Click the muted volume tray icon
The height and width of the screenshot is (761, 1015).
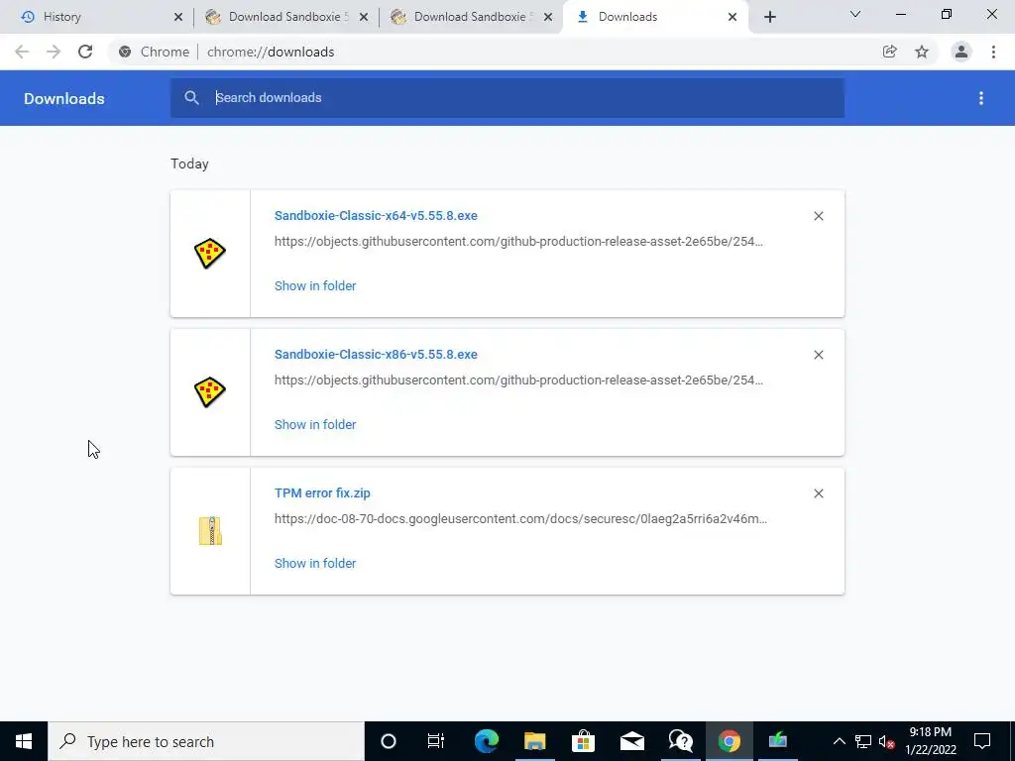pos(887,741)
